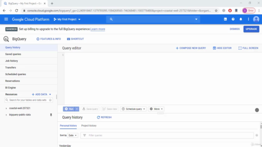The width and height of the screenshot is (262, 147).
Task: Expand the bigquery-public-data tree node
Action: pos(6,115)
